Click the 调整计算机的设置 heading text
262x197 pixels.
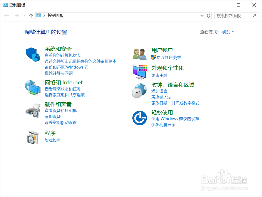pyautogui.click(x=46, y=32)
